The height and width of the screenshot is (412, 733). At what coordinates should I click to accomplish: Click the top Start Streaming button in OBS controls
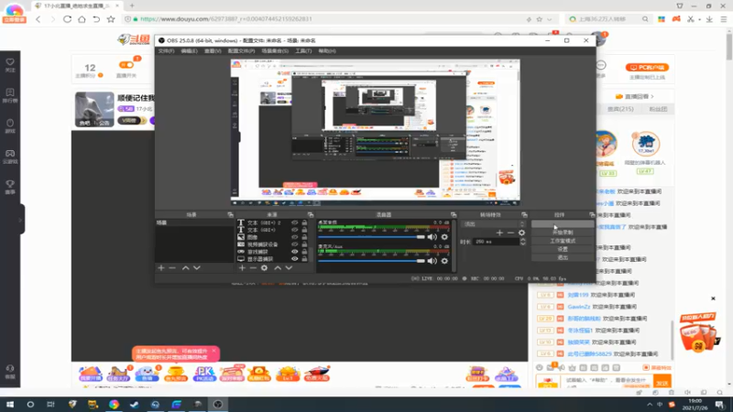[563, 224]
